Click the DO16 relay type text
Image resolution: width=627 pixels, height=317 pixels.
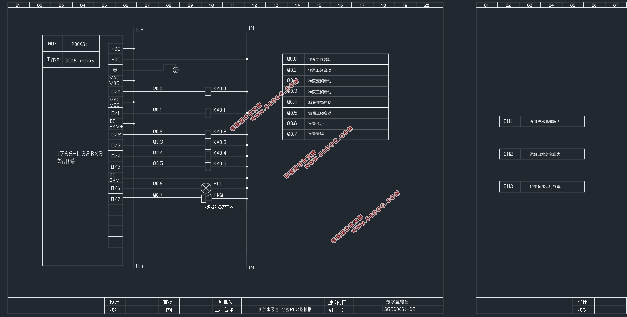point(80,61)
